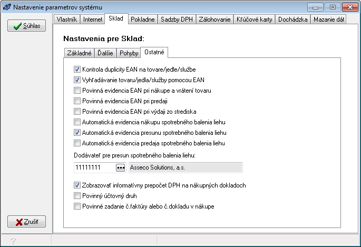Uncheck Automatická evidencia presunu spotrebného balenia
Screen dimensions: 361x247
[x=77, y=133]
